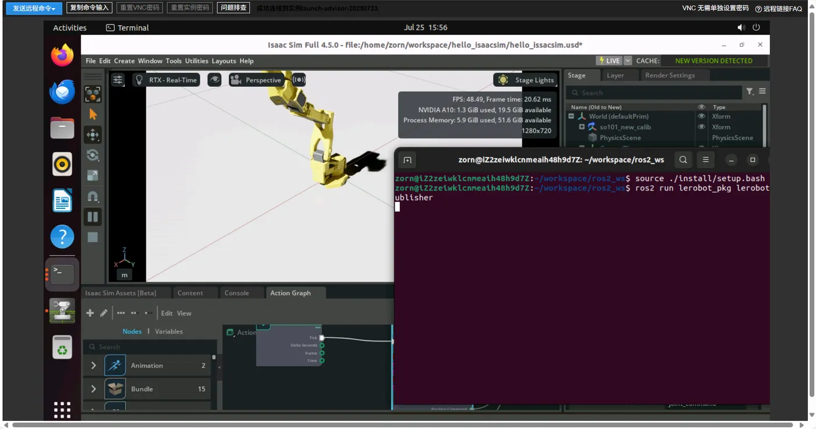Click the plus icon in Action Graph toolbar

click(x=90, y=313)
